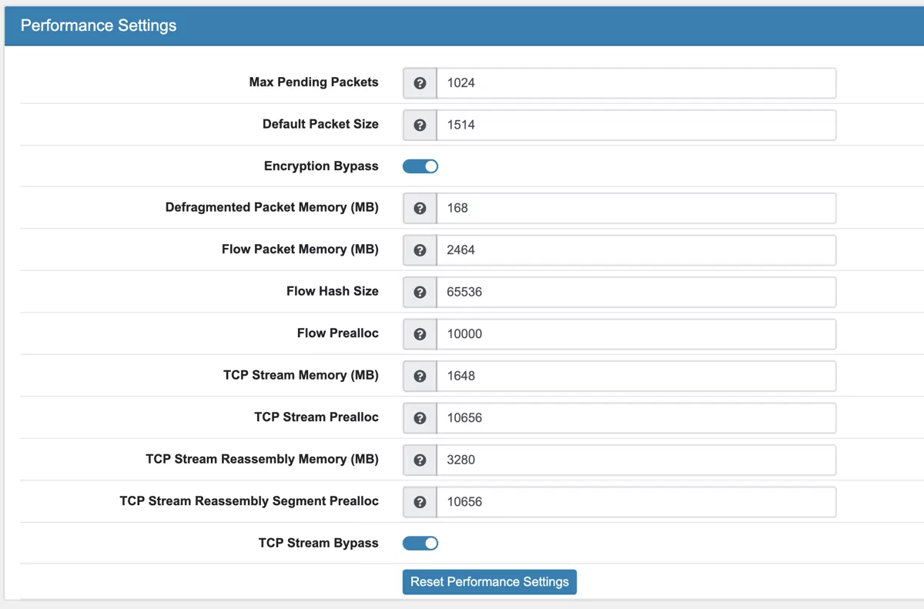Select the Flow Packet Memory input box
The height and width of the screenshot is (609, 924).
point(635,250)
